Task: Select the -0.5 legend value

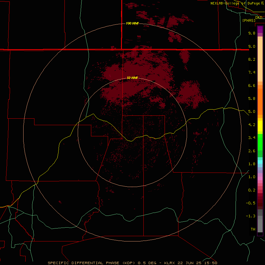Action: click(251, 203)
